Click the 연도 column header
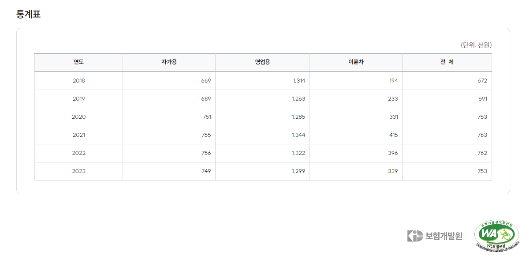Image resolution: width=526 pixels, height=260 pixels. tap(79, 62)
